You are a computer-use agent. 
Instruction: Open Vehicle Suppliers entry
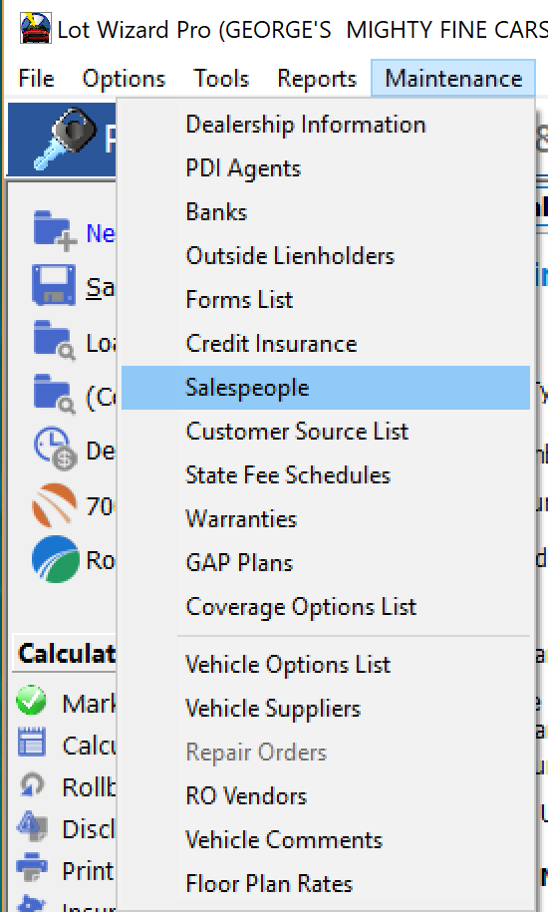(326, 709)
